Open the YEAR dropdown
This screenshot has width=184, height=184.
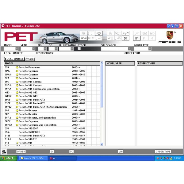34,49
